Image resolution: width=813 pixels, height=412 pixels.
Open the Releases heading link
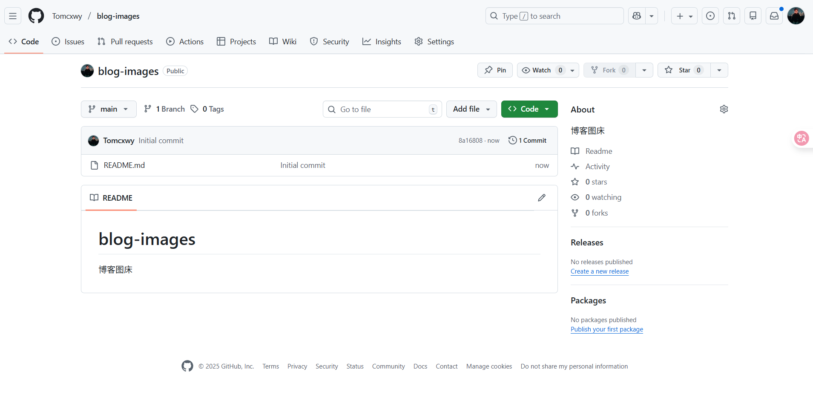(x=587, y=242)
